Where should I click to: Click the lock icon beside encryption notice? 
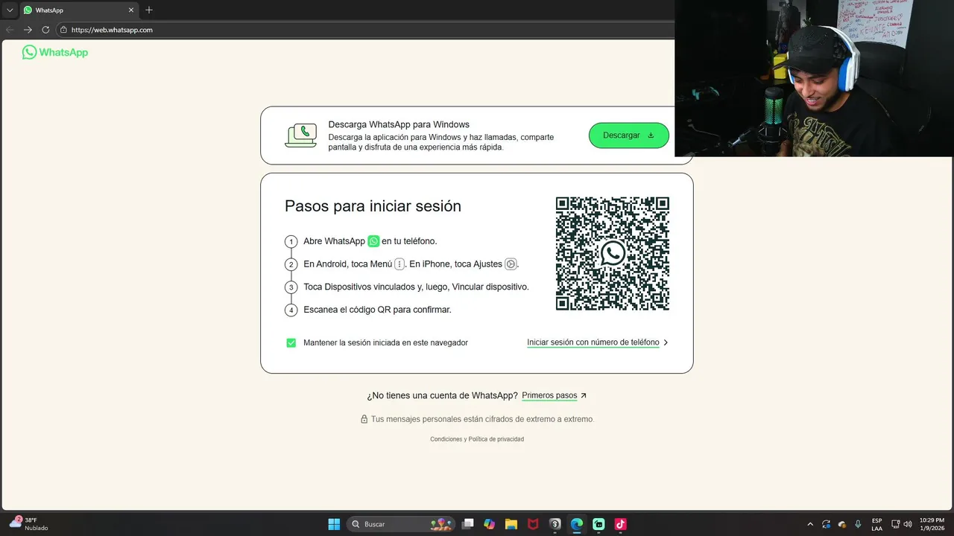point(364,419)
